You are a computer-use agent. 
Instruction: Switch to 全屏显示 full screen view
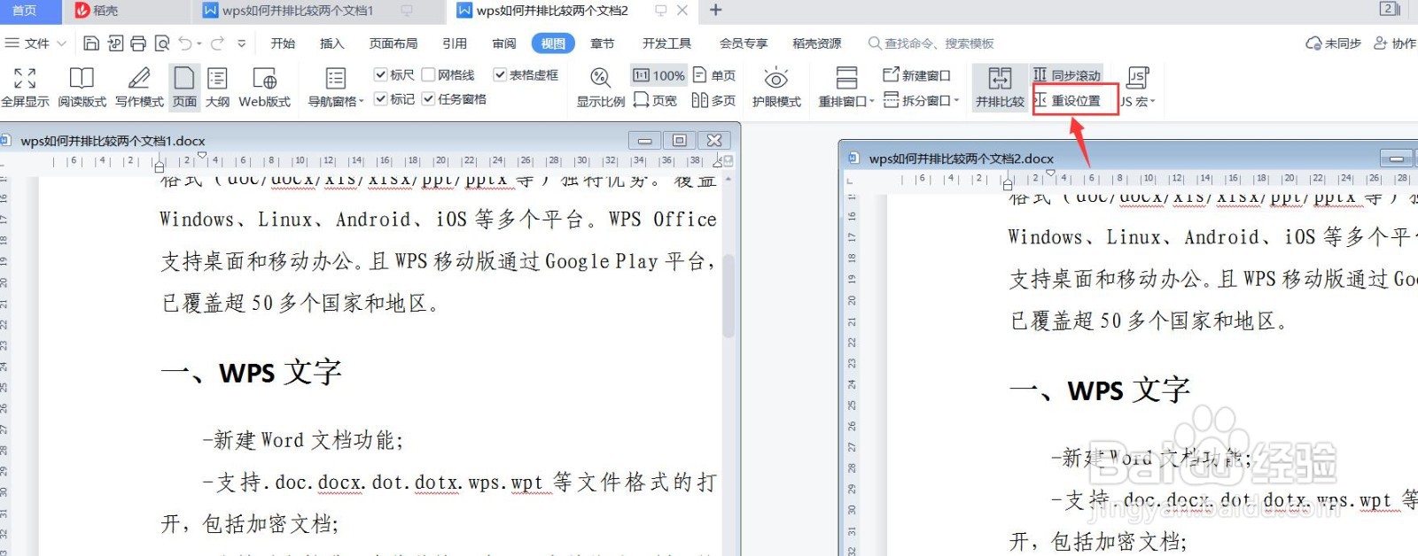[25, 87]
